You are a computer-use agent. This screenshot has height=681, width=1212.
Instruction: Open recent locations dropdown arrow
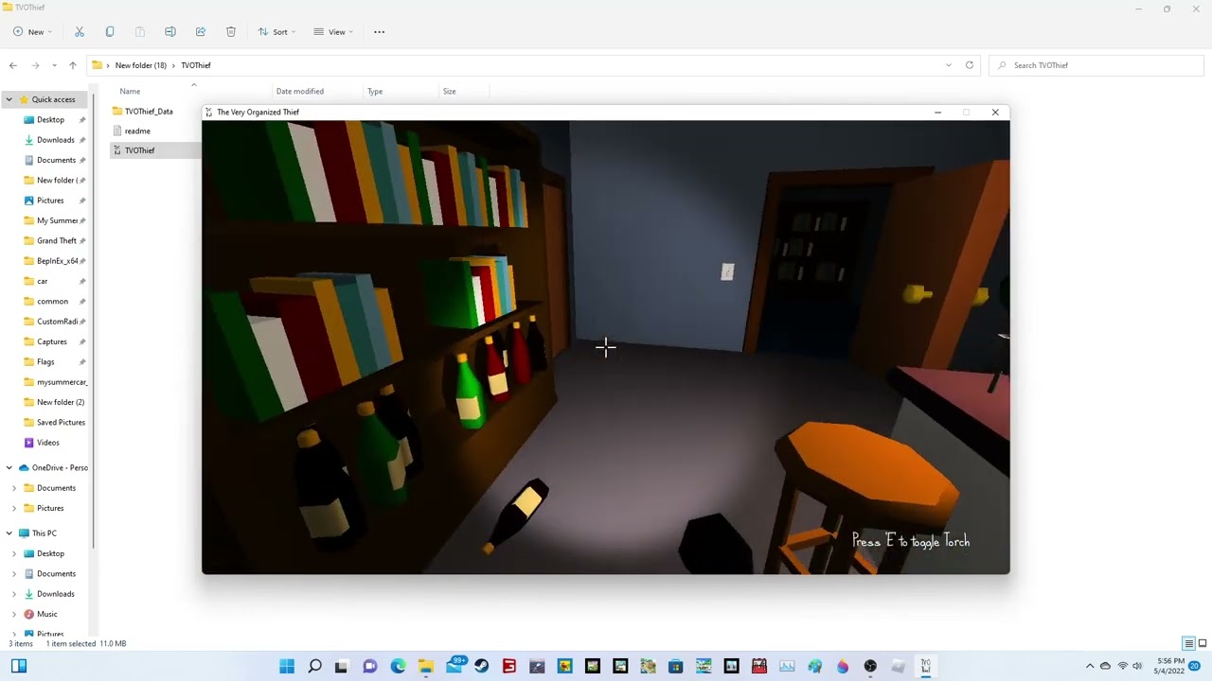(x=54, y=65)
